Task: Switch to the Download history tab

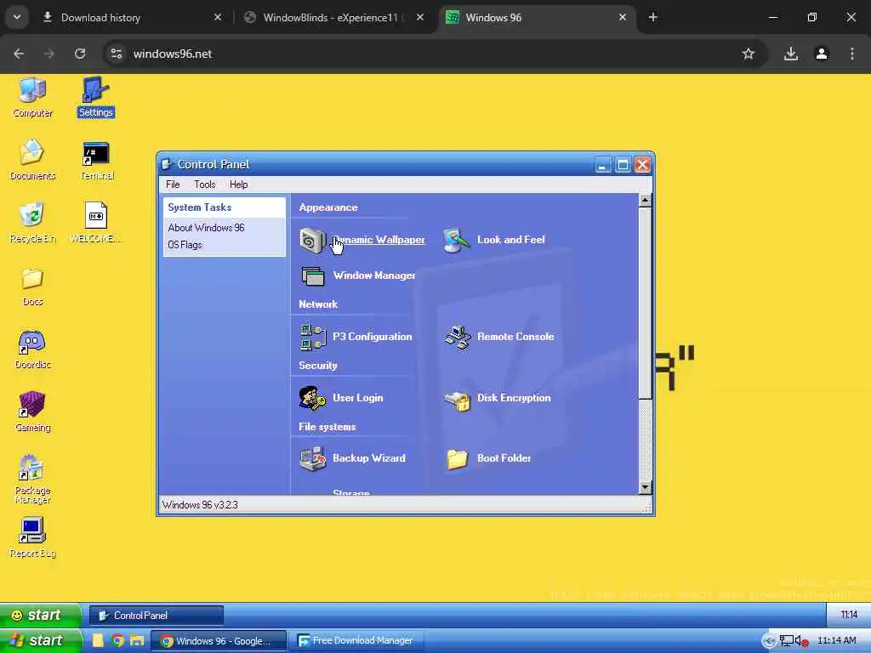Action: pos(131,18)
